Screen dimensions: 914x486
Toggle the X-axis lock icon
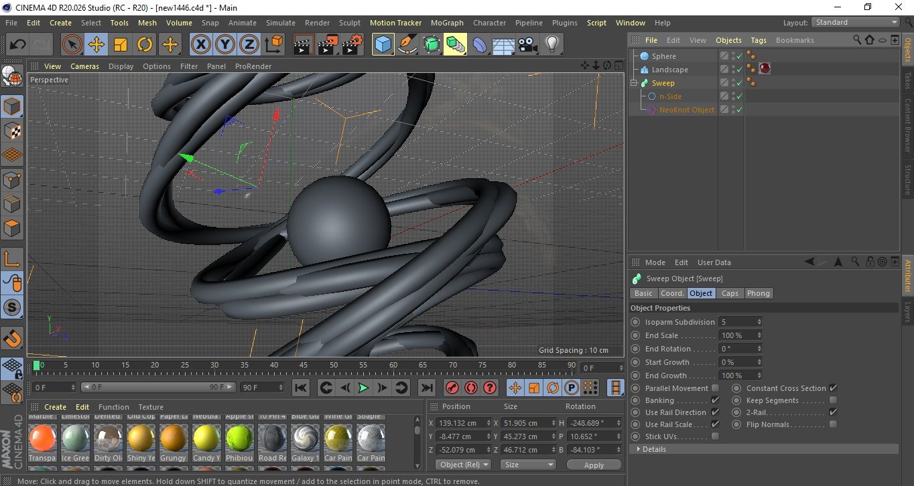[x=200, y=45]
